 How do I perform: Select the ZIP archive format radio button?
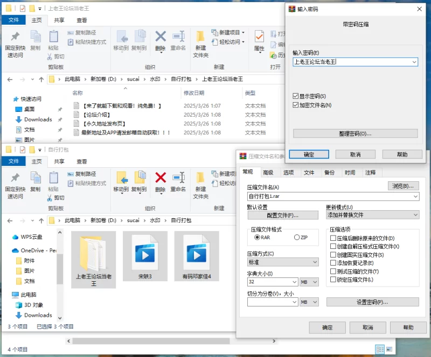point(297,237)
